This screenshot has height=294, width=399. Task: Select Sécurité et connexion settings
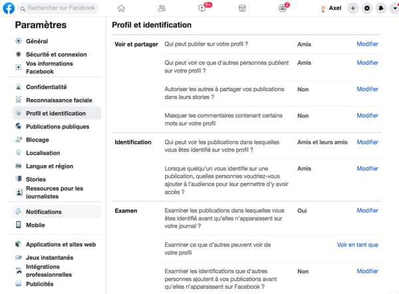[57, 55]
